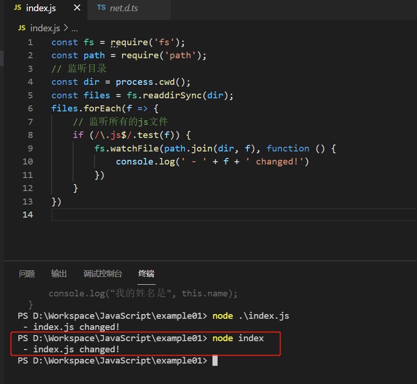Click readdirSync on line 5
The width and height of the screenshot is (417, 384).
click(172, 96)
